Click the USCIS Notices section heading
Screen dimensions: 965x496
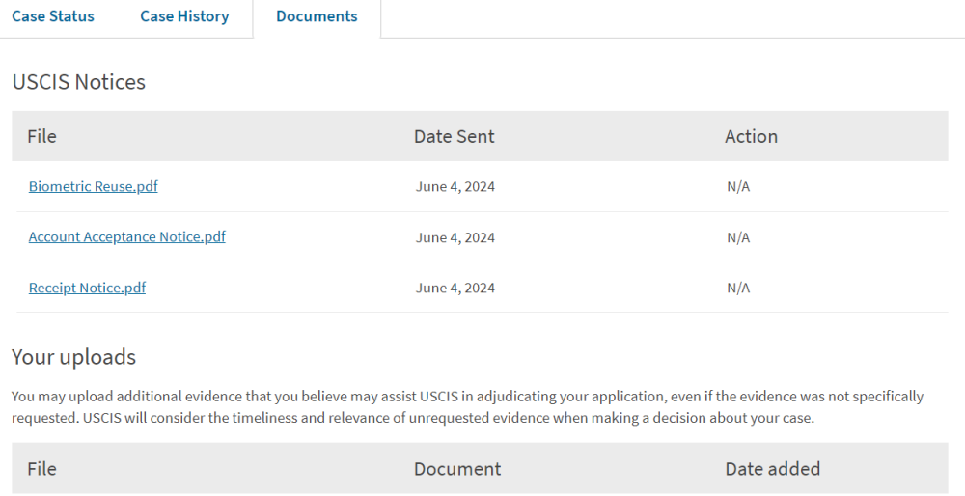click(x=79, y=82)
